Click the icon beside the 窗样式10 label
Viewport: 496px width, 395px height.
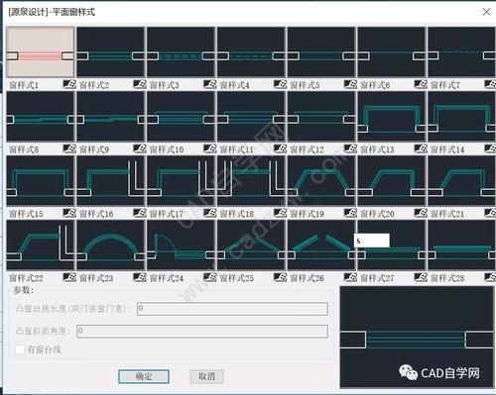tap(210, 148)
